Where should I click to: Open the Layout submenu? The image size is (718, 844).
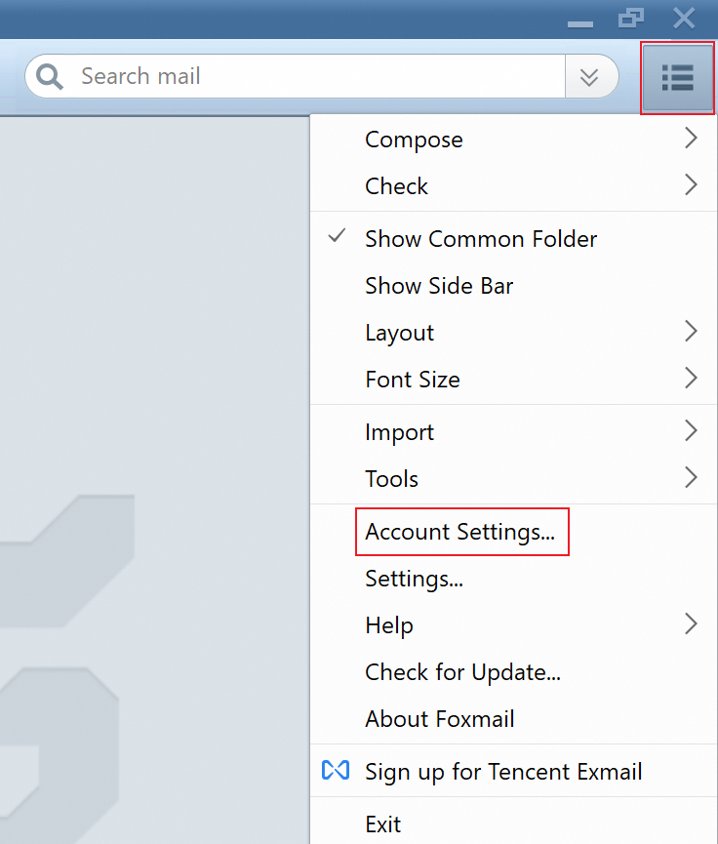click(x=399, y=333)
